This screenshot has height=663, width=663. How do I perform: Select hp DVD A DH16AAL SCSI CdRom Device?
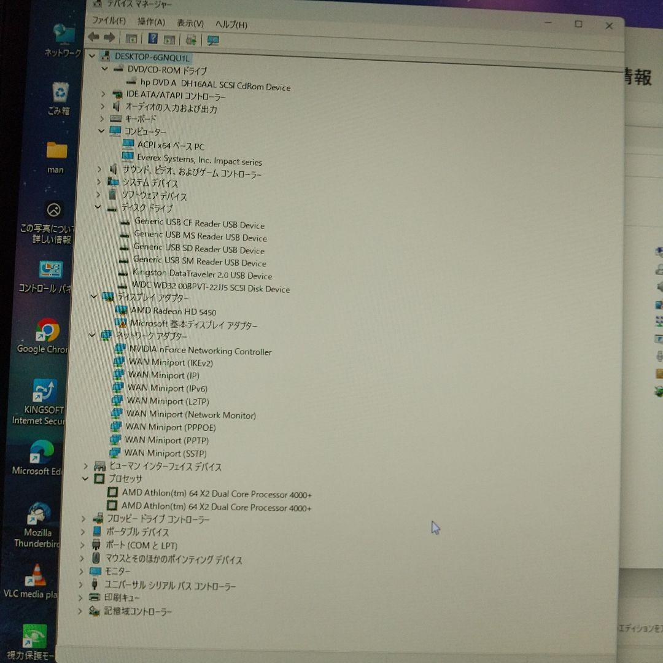tap(215, 84)
